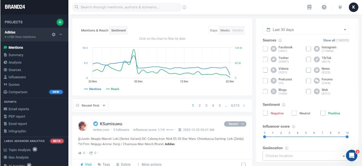This screenshot has height=166, width=362.
Task: Open Comparison in the sidebar
Action: 18,92
